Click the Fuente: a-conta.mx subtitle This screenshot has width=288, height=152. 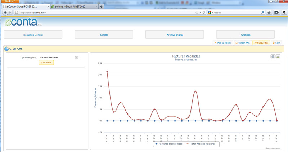pyautogui.click(x=186, y=59)
